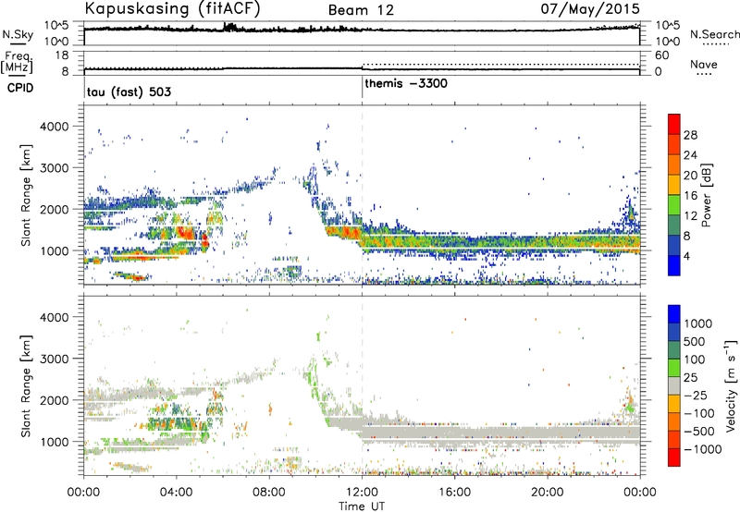Click the 'Slant Range [km]' label of the power panel
This screenshot has height=512, width=740.
coord(26,195)
